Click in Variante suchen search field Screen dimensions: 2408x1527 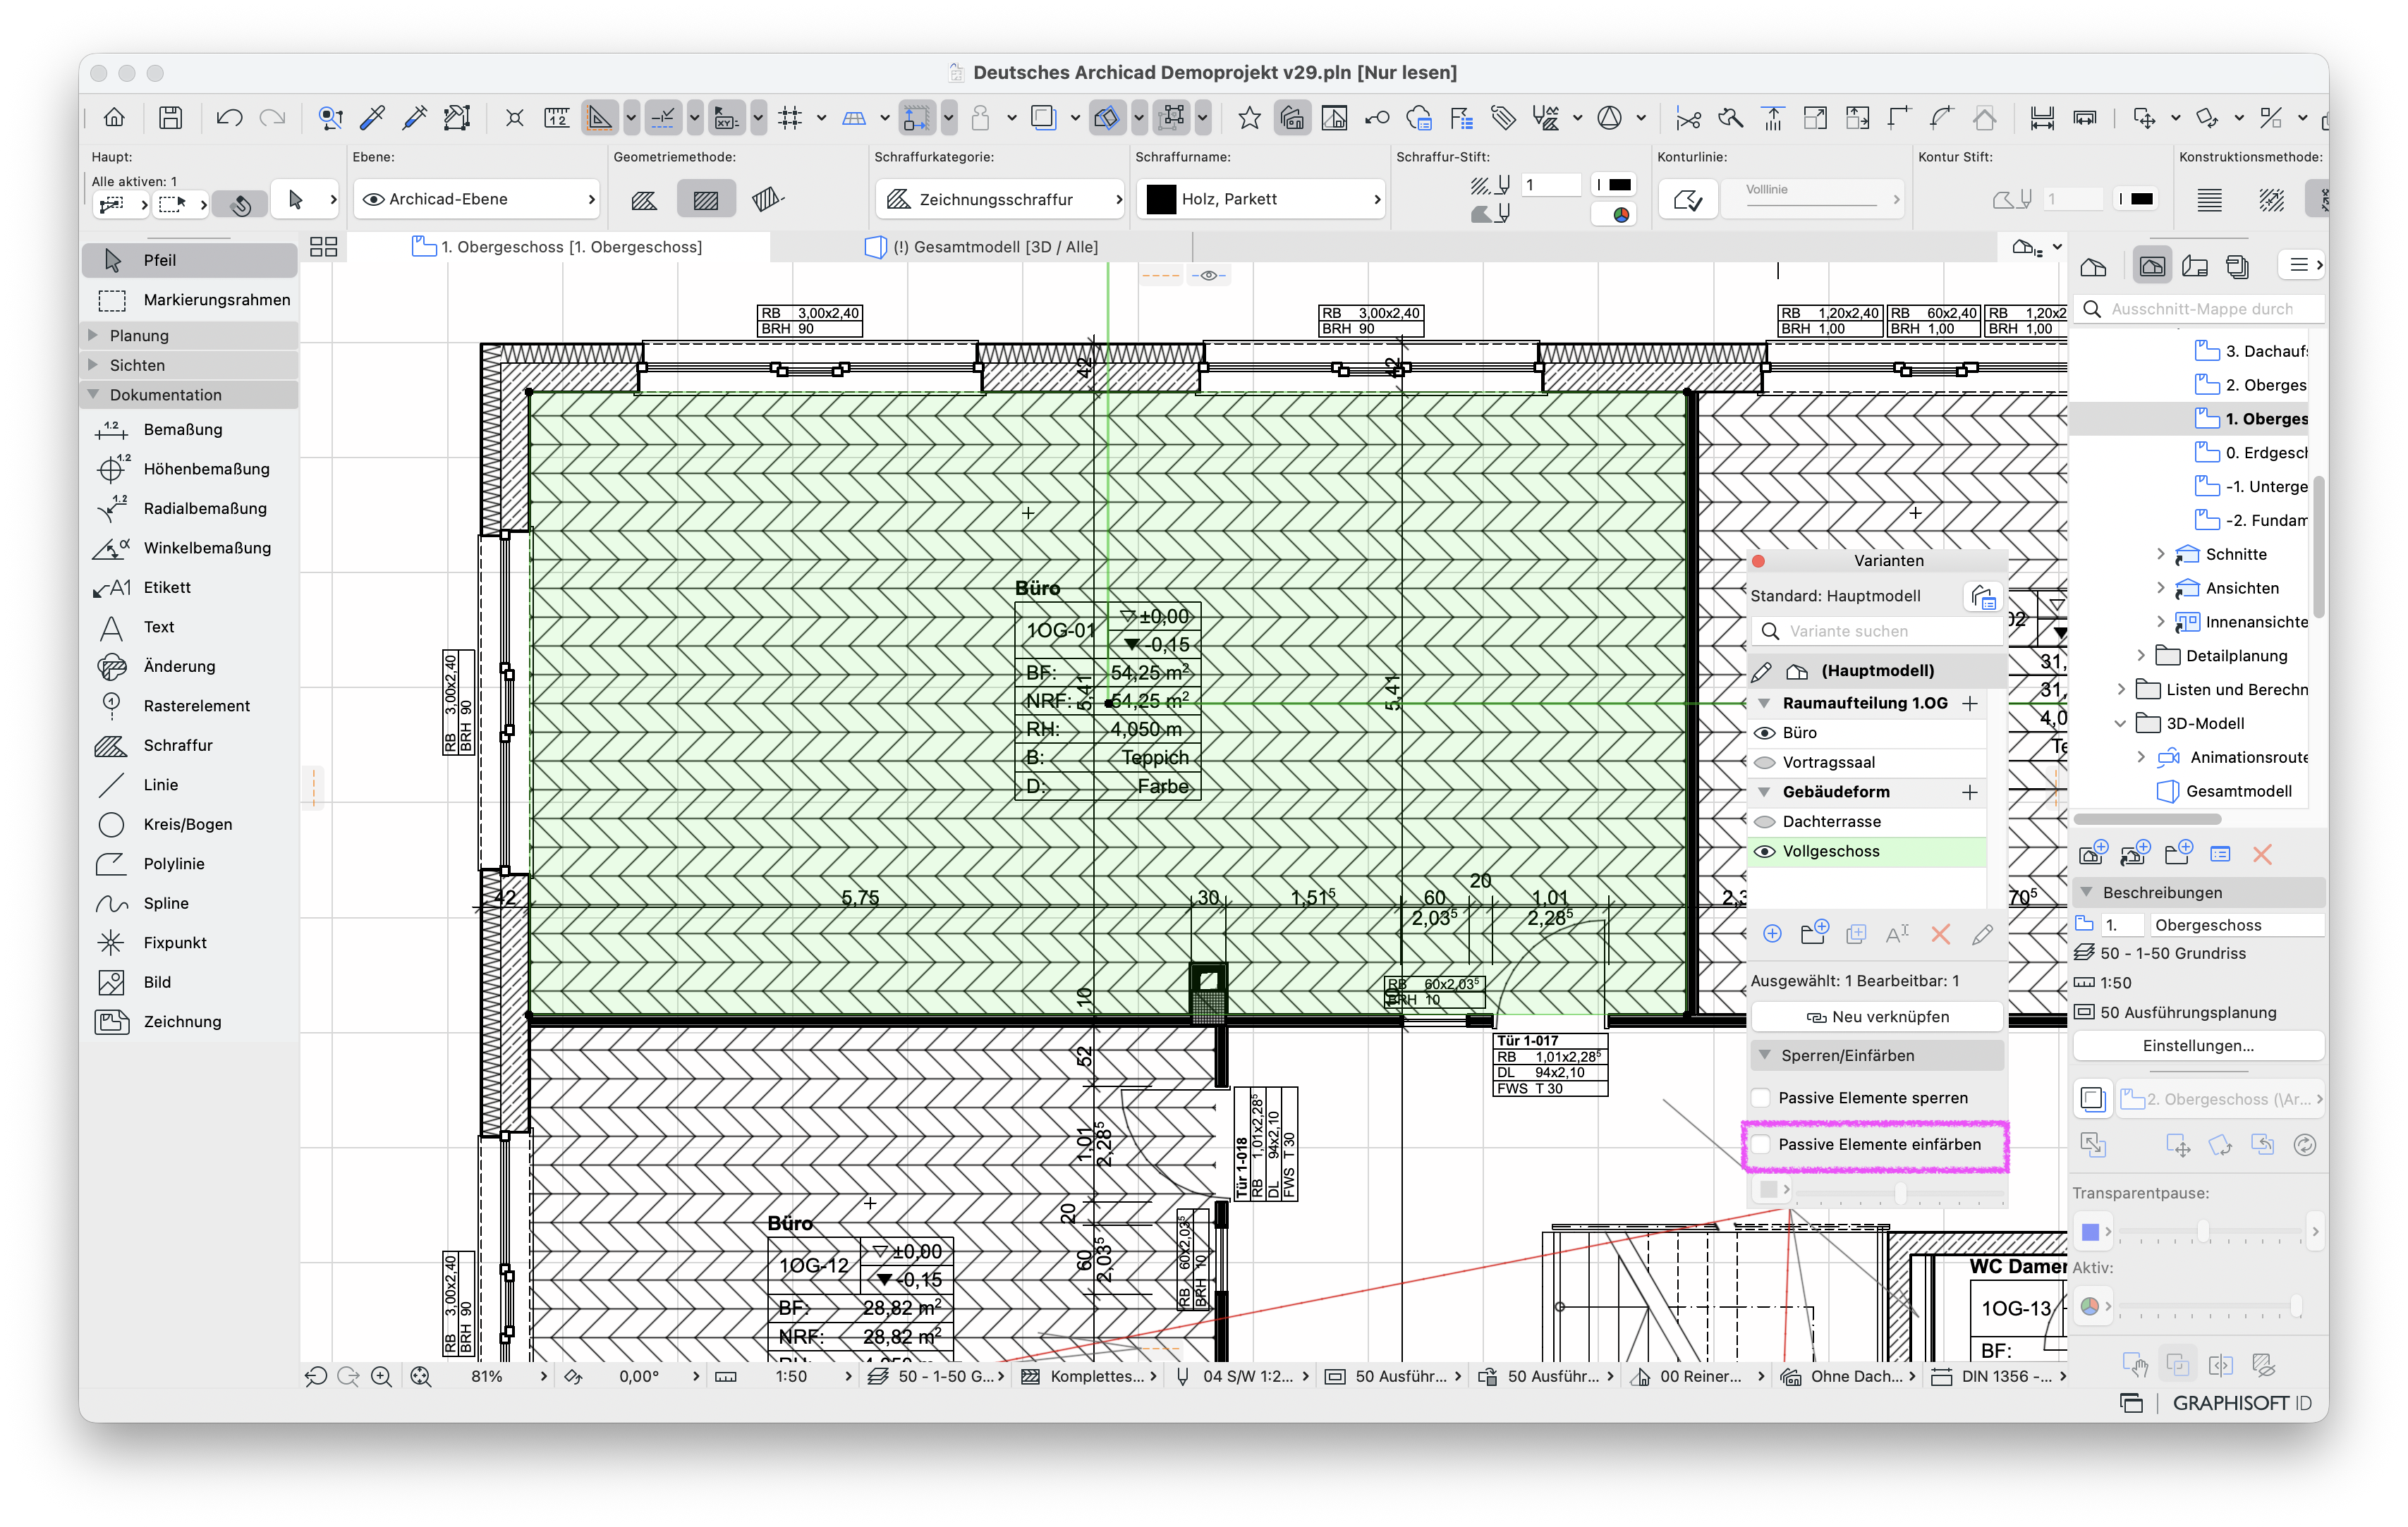coord(1877,630)
